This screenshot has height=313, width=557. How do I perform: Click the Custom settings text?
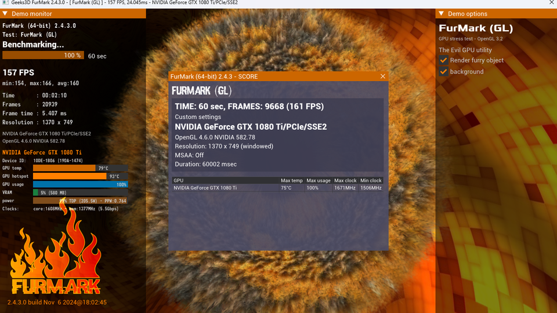point(198,117)
